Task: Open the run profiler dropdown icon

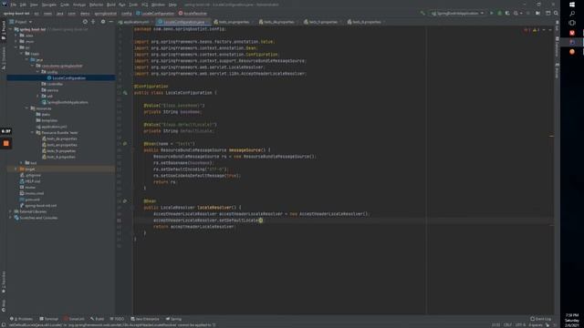Action: (x=517, y=13)
